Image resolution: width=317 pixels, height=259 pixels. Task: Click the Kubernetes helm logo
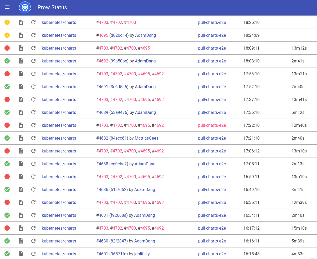25,7
